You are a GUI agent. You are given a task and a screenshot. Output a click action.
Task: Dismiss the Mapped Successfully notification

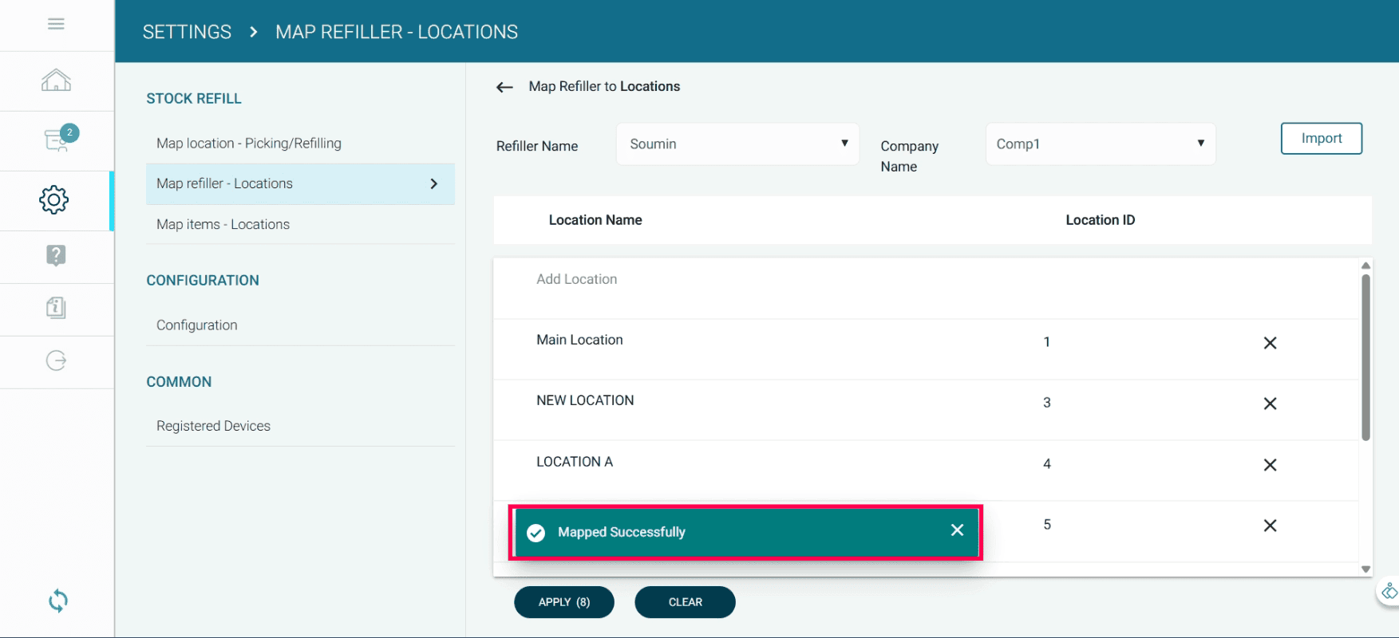(x=957, y=530)
